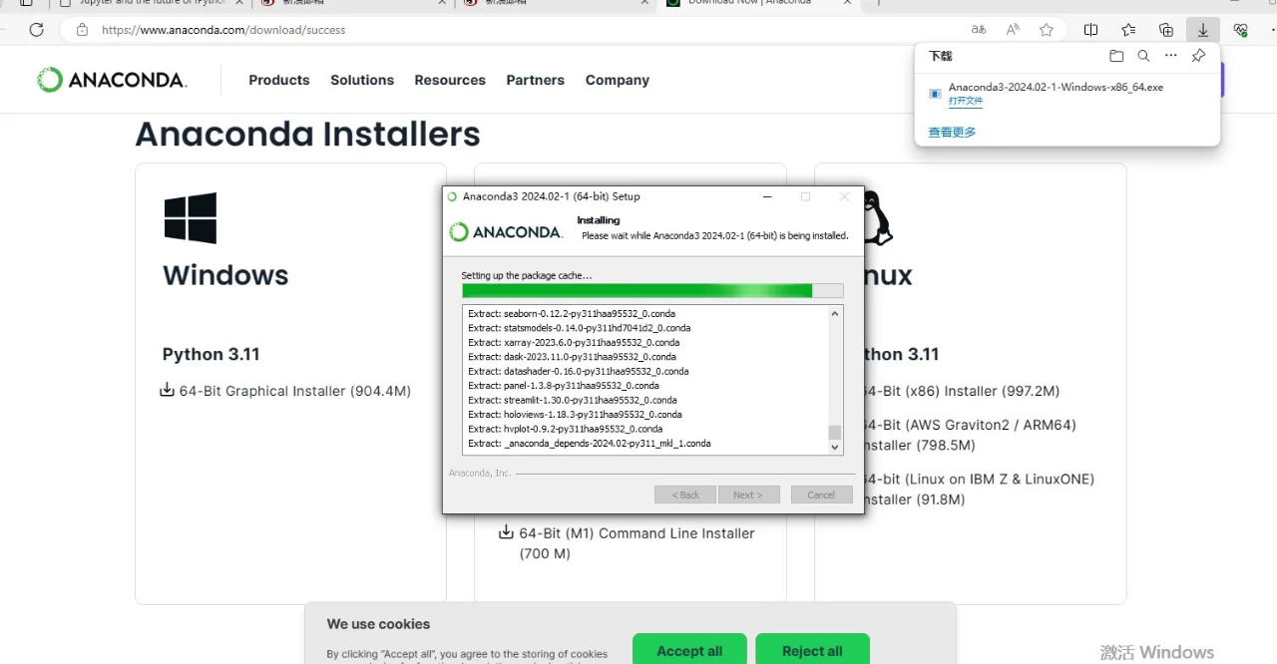Open the Resources menu
1277x664 pixels.
point(450,80)
